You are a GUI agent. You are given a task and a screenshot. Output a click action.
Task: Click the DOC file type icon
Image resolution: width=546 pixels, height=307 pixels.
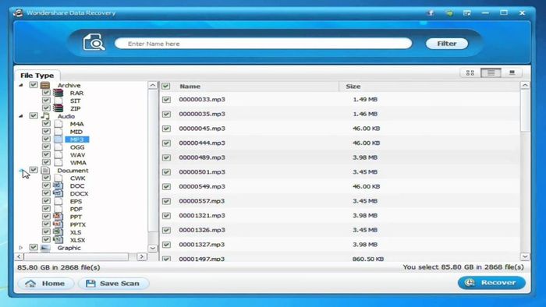(x=58, y=185)
